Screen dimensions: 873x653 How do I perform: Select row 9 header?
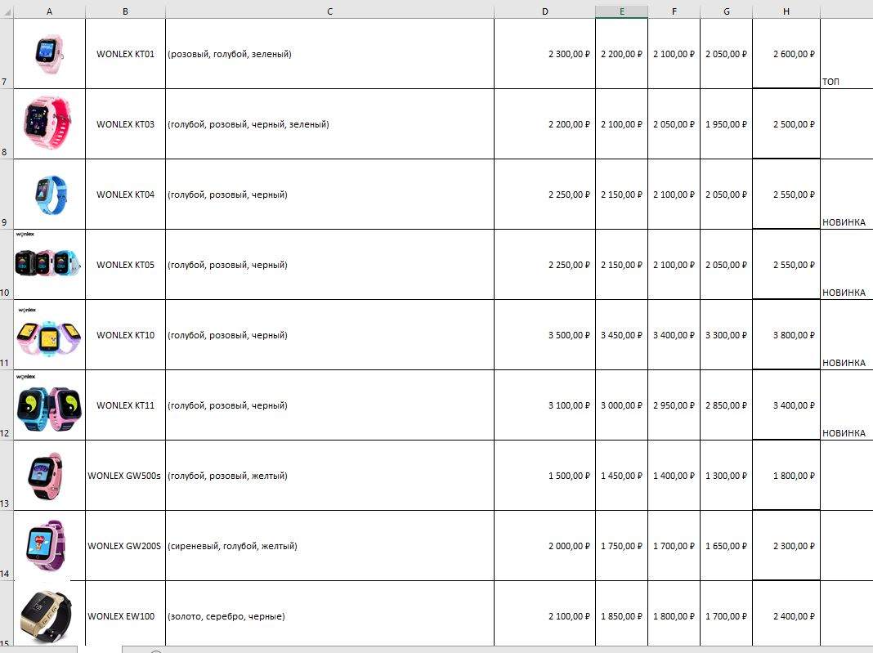point(7,195)
